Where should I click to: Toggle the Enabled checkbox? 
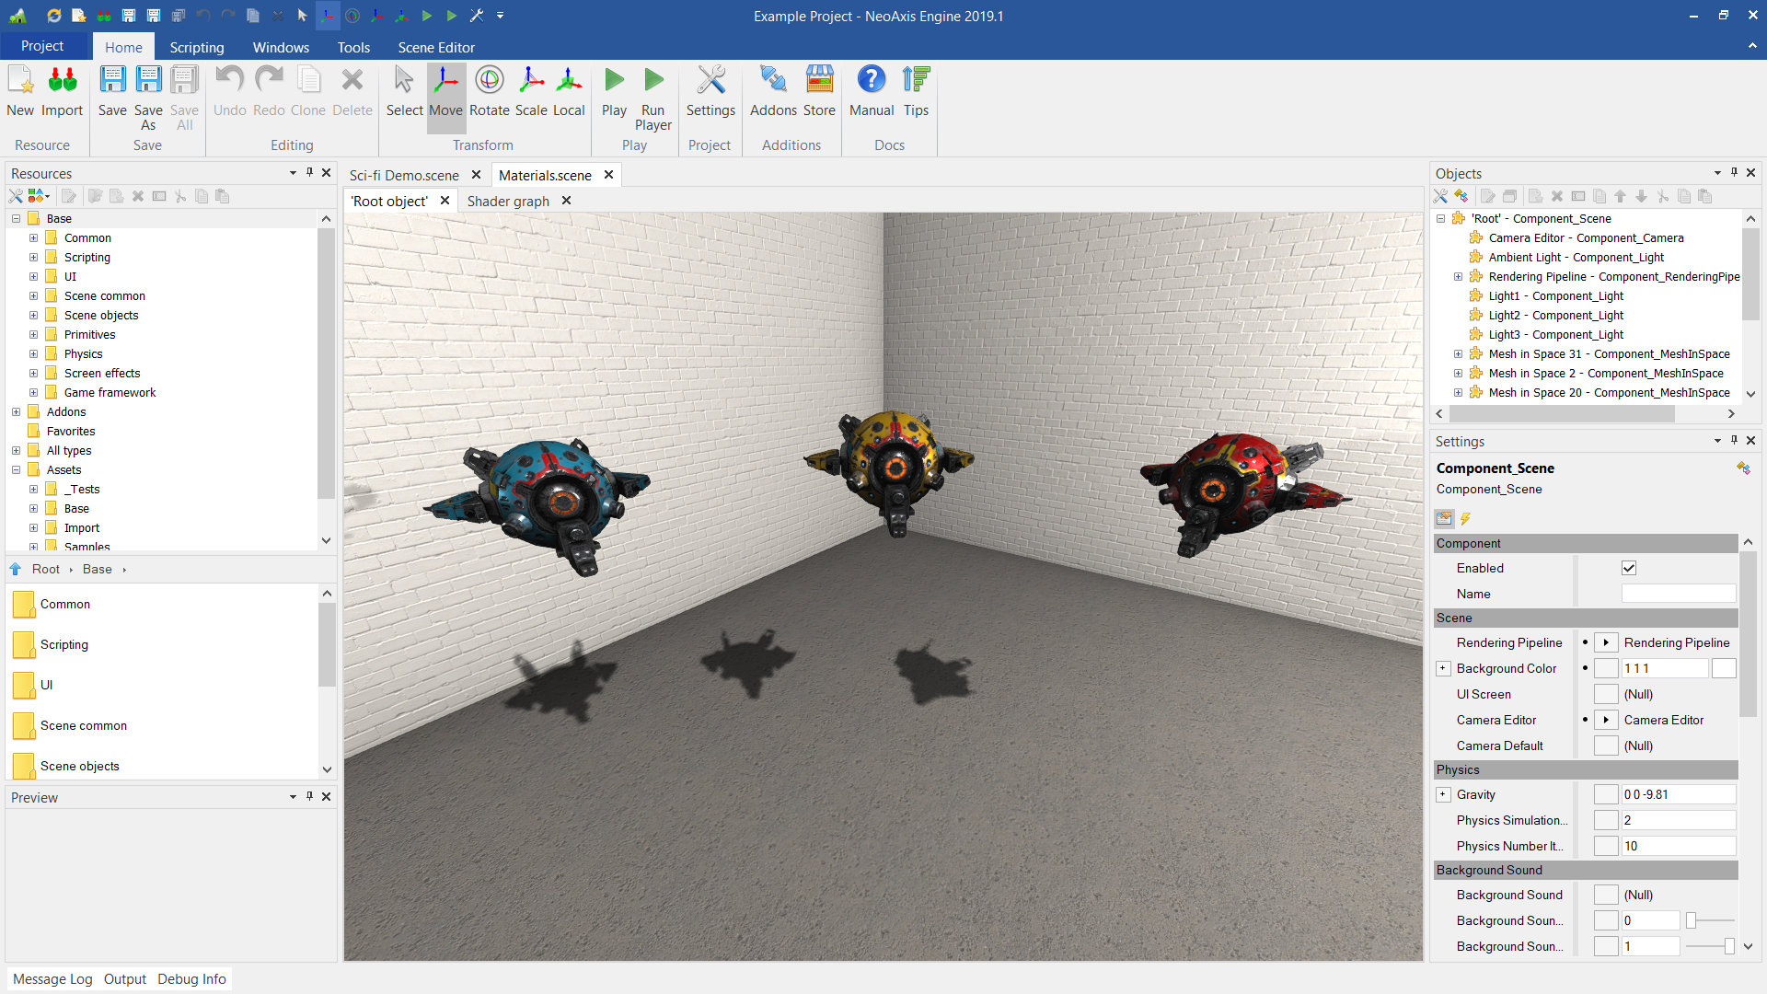click(x=1629, y=568)
